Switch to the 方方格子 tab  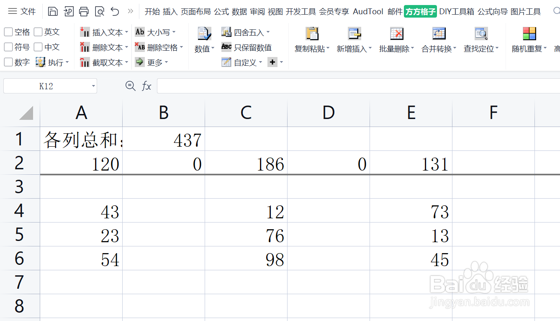(421, 11)
